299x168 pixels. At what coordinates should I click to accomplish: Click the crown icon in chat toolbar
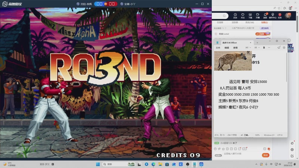click(223, 149)
